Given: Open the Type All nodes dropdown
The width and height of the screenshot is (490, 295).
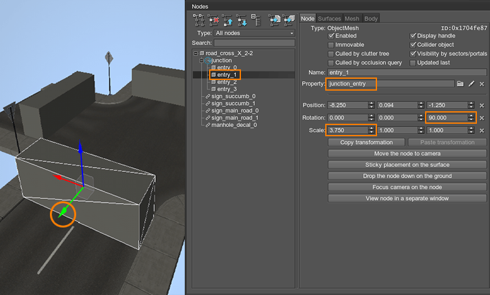Looking at the screenshot, I should click(x=254, y=32).
